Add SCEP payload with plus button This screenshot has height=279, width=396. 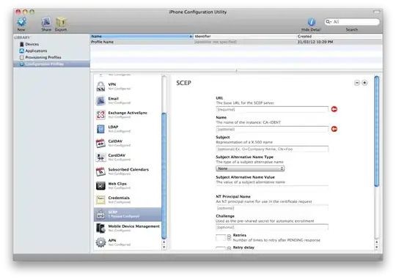click(x=364, y=83)
